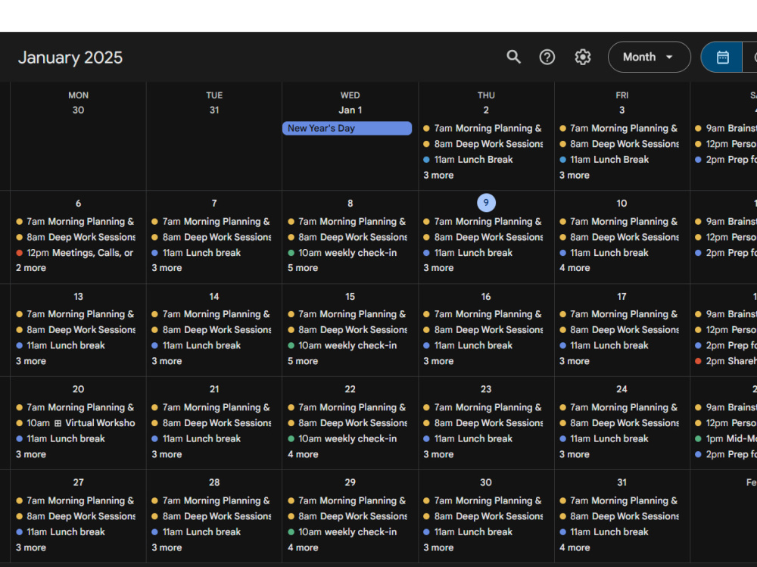This screenshot has width=757, height=567.
Task: Show '4 more' events on Friday Jan 31
Action: coord(575,547)
